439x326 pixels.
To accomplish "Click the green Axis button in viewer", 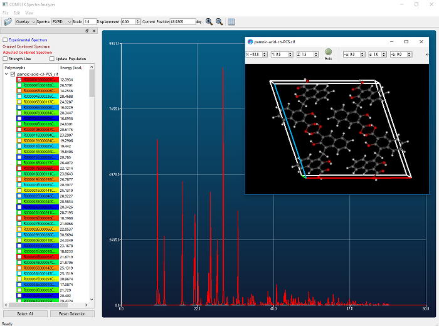I will (x=329, y=53).
